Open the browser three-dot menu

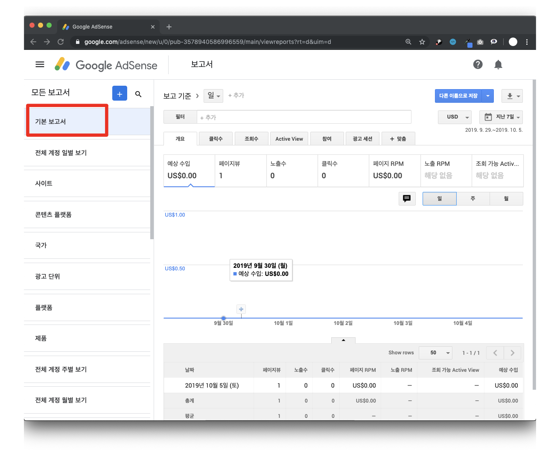(x=527, y=42)
